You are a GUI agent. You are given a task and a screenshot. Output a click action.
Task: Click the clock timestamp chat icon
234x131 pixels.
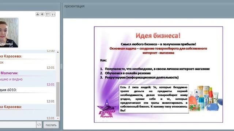42,14
